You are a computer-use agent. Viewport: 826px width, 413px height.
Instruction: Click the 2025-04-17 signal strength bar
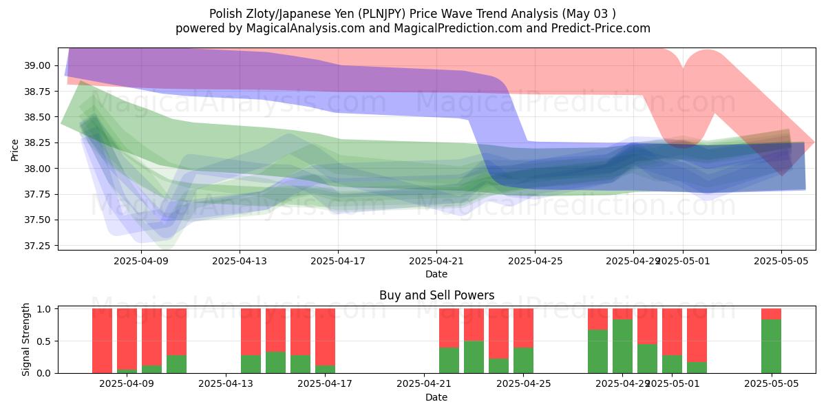click(x=325, y=341)
